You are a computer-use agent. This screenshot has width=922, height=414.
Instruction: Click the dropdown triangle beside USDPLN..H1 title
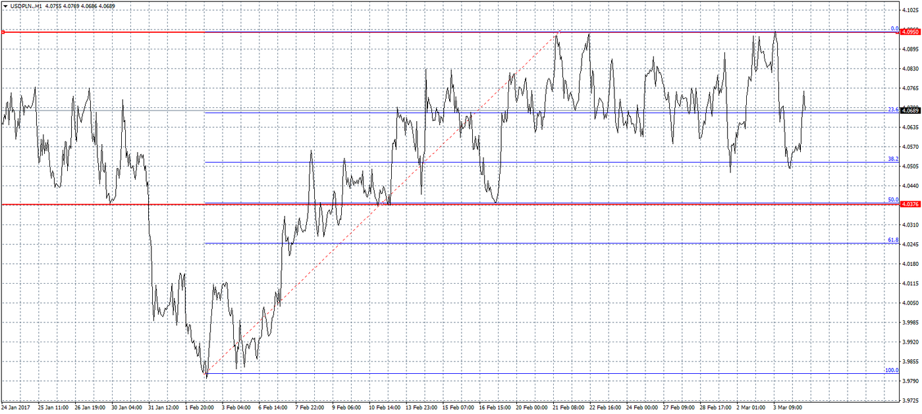[x=5, y=6]
